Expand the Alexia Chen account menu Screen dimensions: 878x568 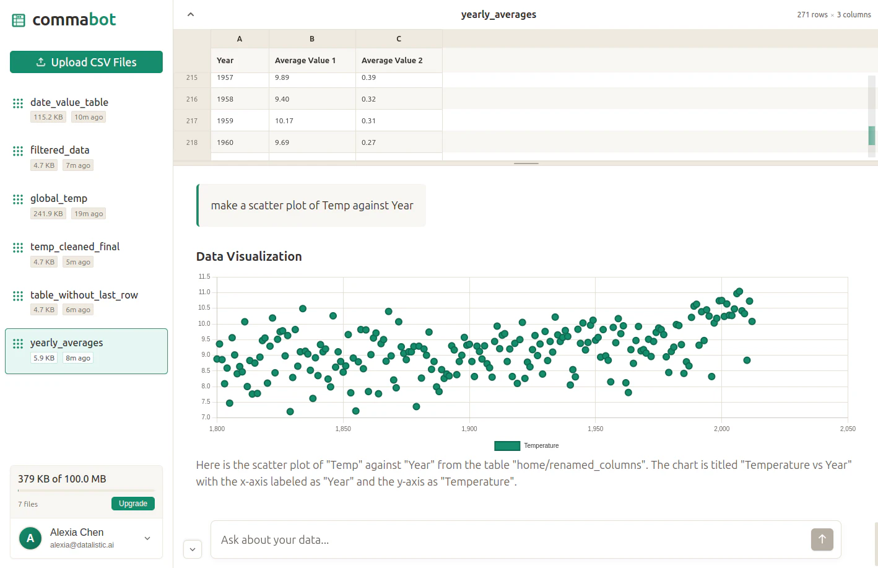tap(147, 538)
